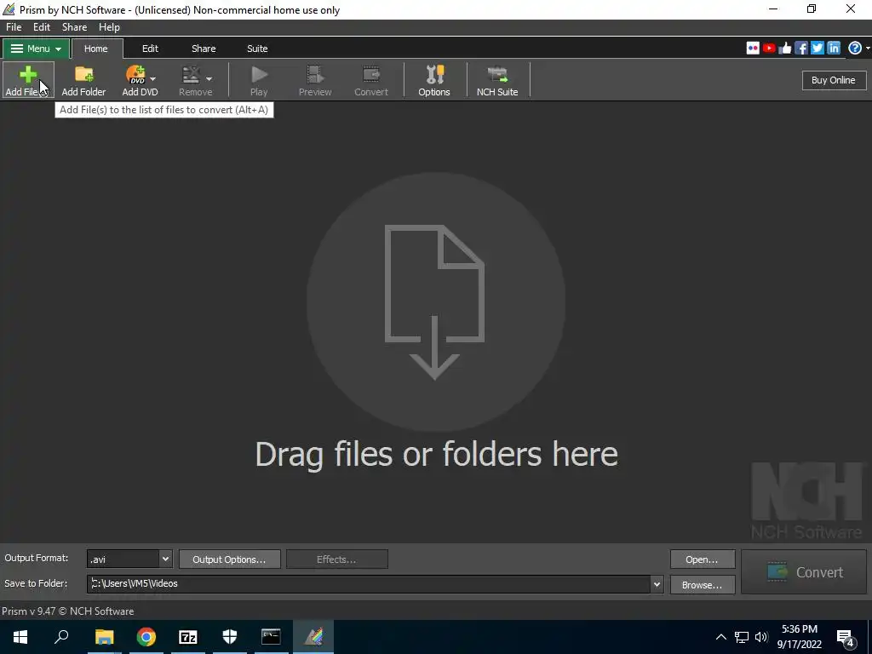Open Google Chrome from the taskbar
The height and width of the screenshot is (654, 872).
coord(146,637)
